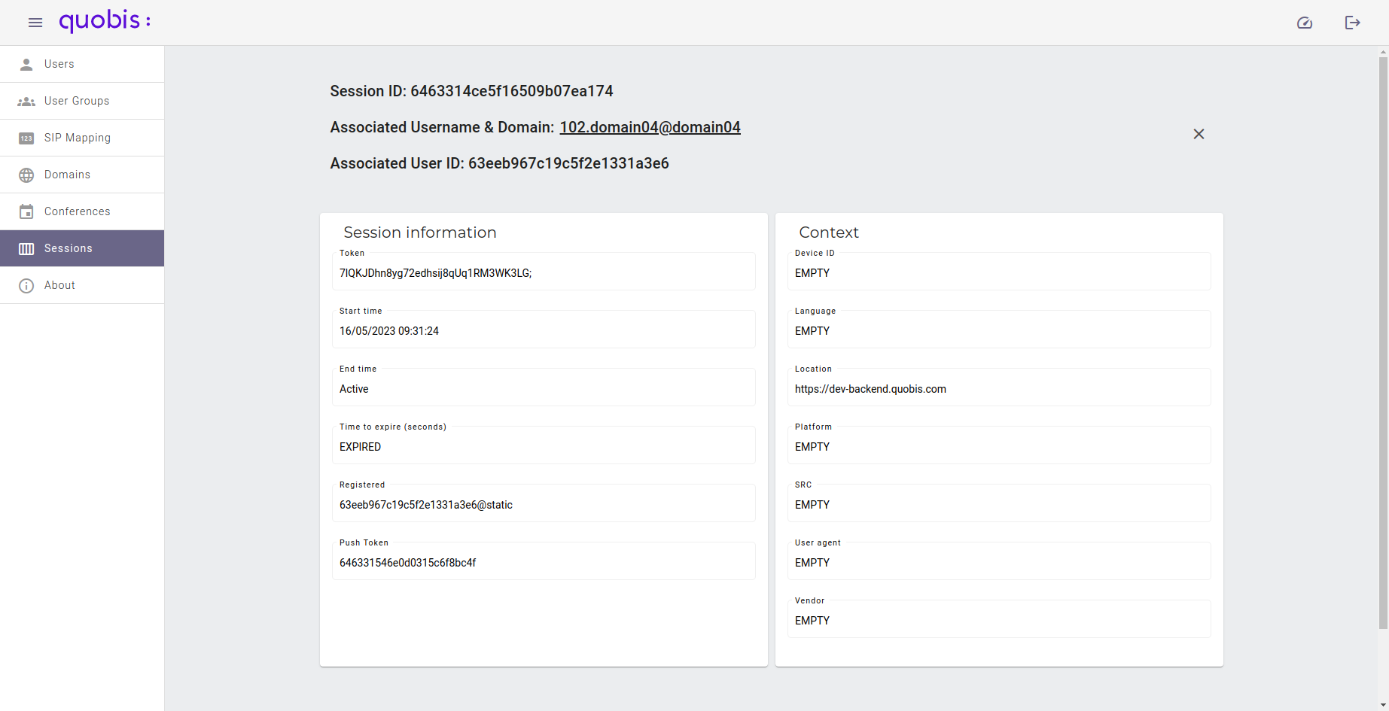Click the page vertical scrollbar
This screenshot has height=711, width=1389.
pyautogui.click(x=1383, y=342)
